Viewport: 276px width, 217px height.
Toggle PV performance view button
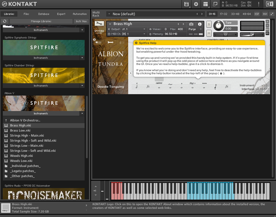click(x=267, y=33)
